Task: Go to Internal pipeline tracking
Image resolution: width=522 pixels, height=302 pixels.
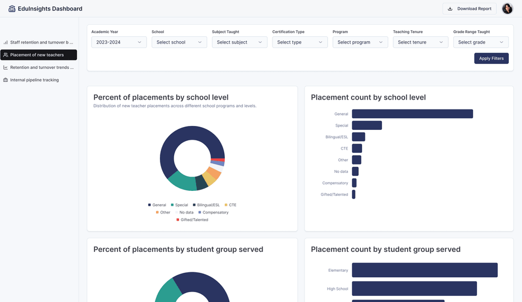Action: (x=34, y=80)
